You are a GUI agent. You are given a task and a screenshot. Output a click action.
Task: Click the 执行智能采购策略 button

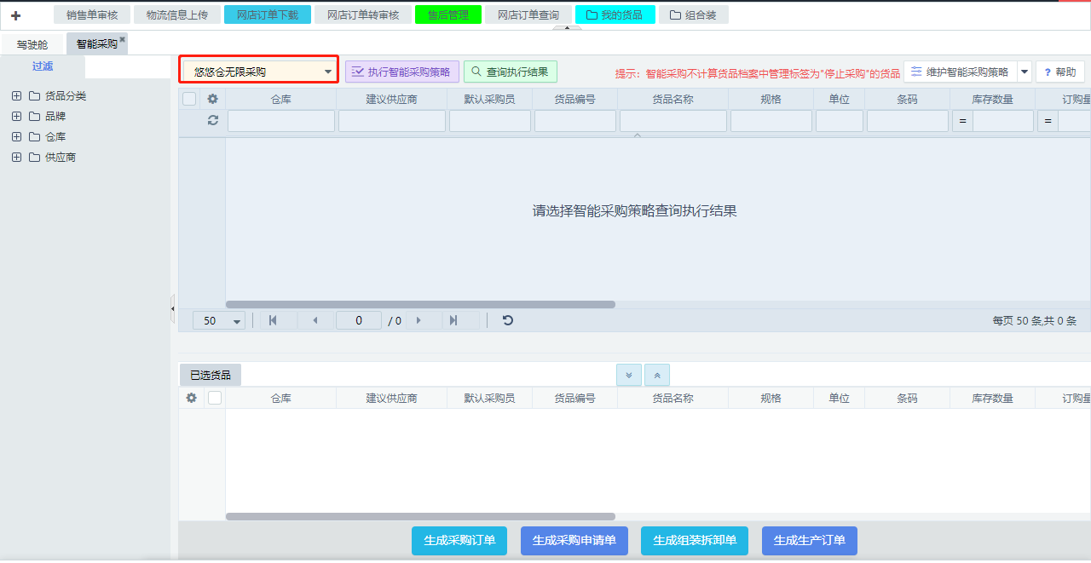[401, 72]
